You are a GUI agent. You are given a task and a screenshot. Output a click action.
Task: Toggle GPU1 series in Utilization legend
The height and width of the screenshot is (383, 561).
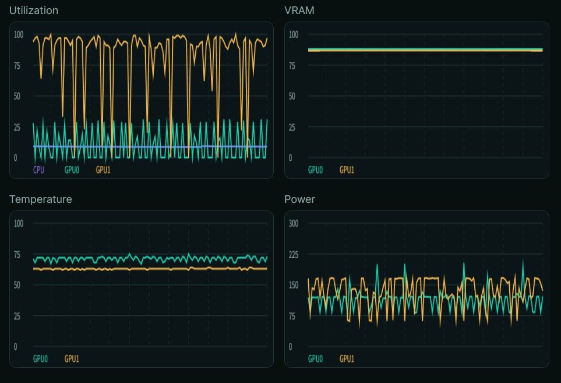(103, 170)
